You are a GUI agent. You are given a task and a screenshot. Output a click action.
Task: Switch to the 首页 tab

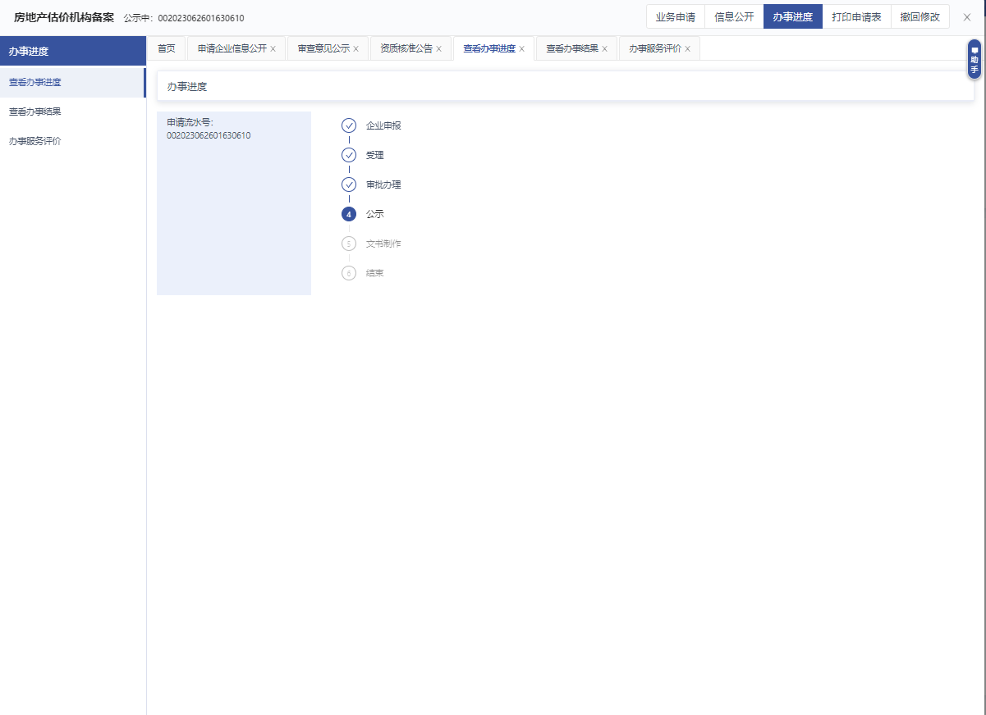(167, 48)
